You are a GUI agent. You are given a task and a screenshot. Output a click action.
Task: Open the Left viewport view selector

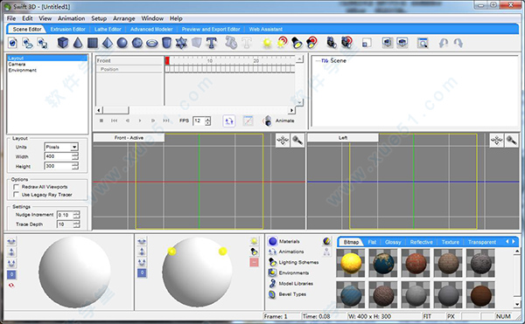click(x=343, y=138)
